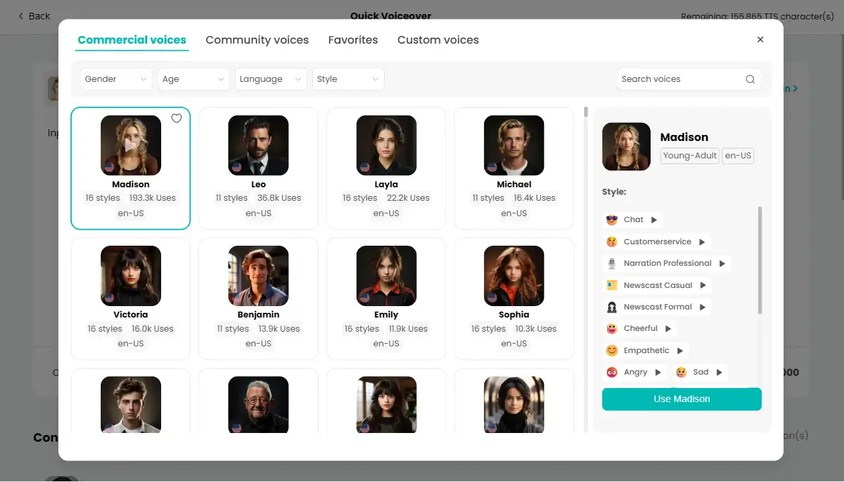The width and height of the screenshot is (844, 482).
Task: Select the Benjamin voice card
Action: pos(259,299)
